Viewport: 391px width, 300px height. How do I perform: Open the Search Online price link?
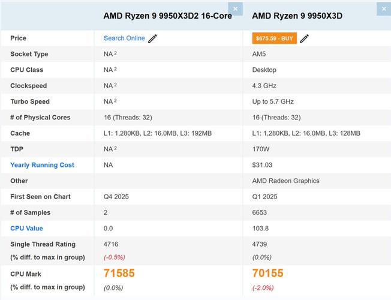point(124,38)
